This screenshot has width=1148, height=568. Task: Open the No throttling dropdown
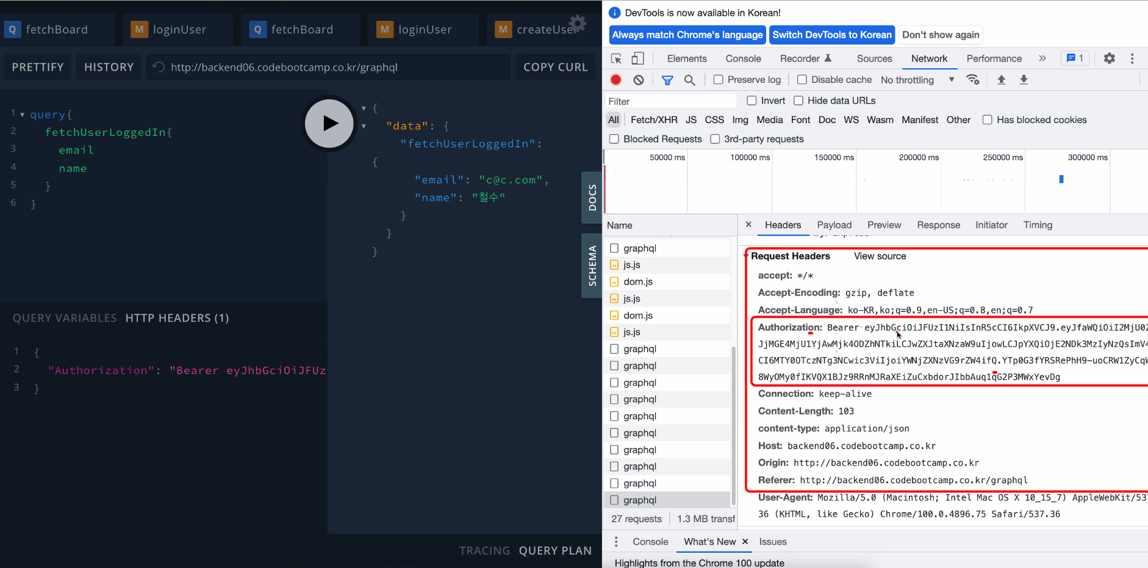tap(917, 80)
